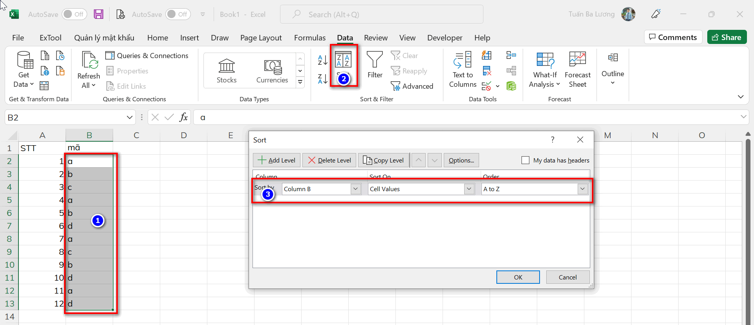Open the Get Data menu

point(24,70)
